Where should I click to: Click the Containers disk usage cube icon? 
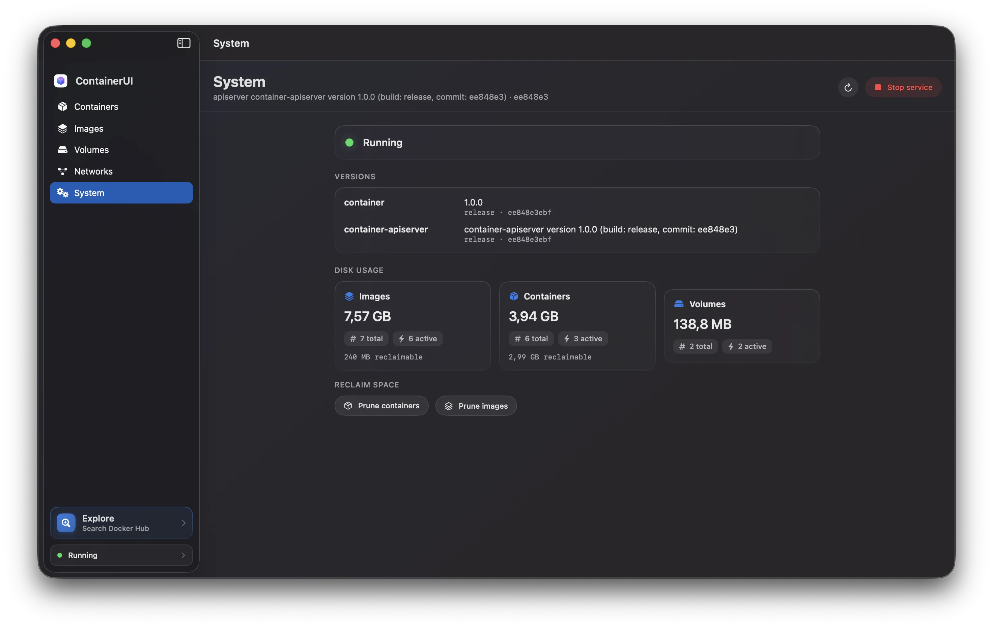(x=513, y=296)
